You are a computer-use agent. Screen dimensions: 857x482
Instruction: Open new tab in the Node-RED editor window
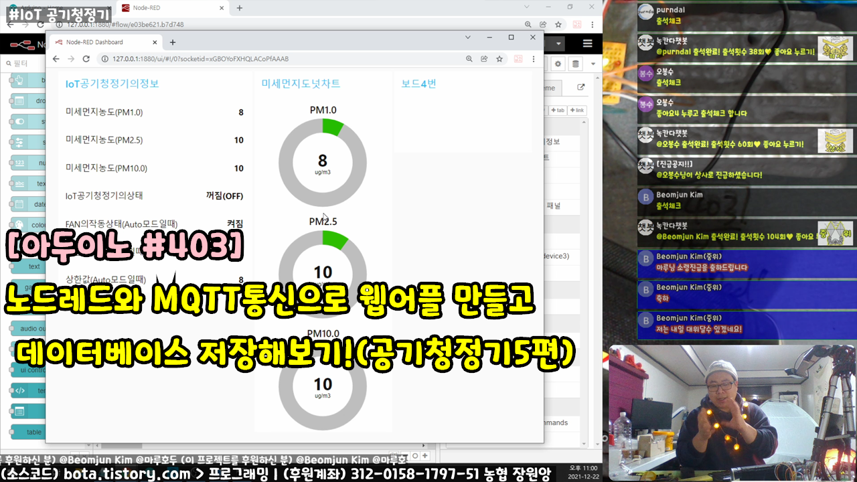pos(240,8)
